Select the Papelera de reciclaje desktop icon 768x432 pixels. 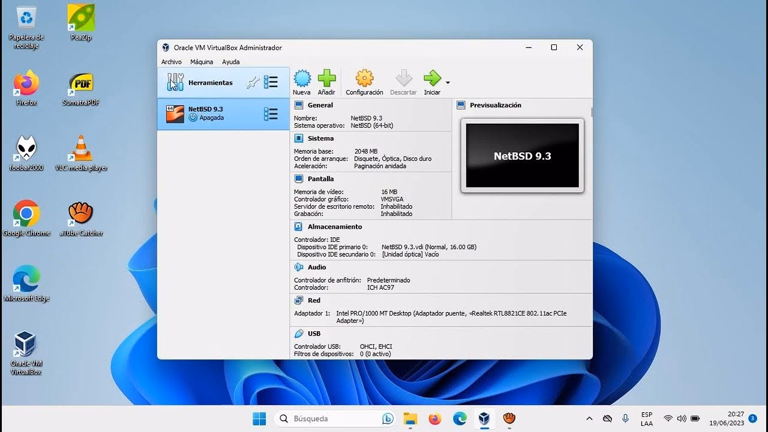pyautogui.click(x=26, y=28)
